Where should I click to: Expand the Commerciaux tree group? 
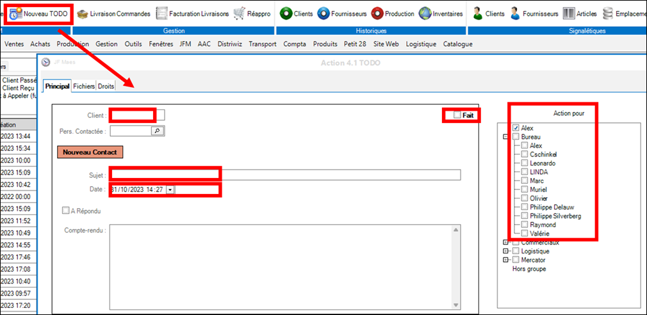[506, 243]
